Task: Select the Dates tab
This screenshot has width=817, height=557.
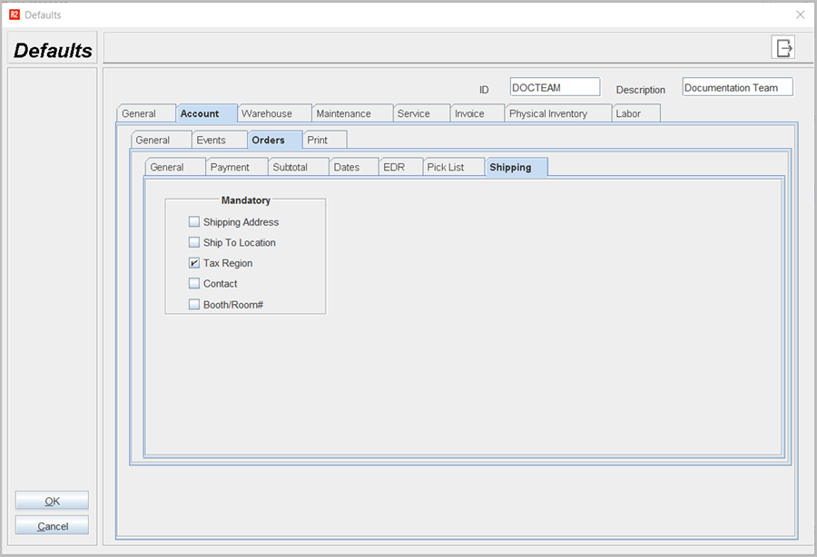Action: coord(354,167)
